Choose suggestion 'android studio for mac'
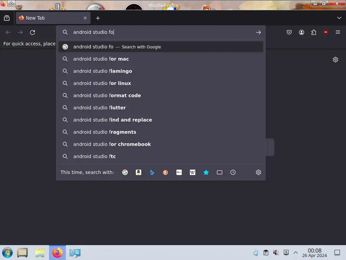Viewport: 346px width, 260px height. 160,59
